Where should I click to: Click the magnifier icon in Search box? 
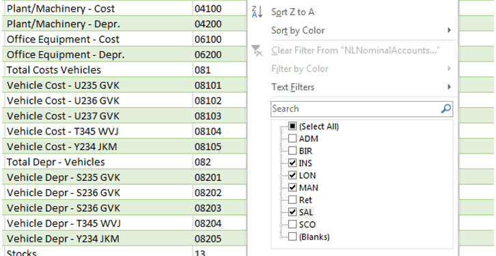445,109
